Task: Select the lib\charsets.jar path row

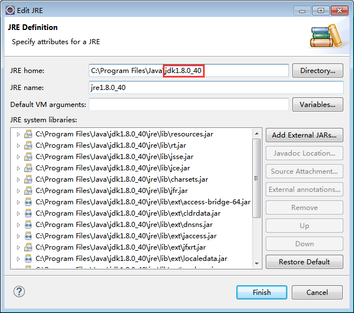Action: pyautogui.click(x=122, y=179)
